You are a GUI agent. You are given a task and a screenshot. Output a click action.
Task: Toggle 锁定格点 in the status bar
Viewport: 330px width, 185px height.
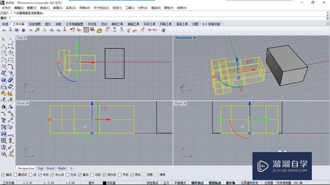(152, 183)
